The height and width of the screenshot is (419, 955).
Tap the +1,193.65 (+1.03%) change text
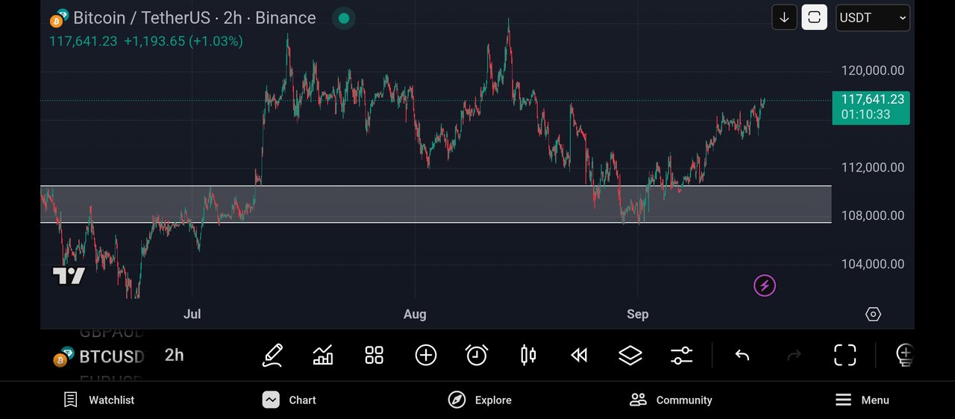184,41
